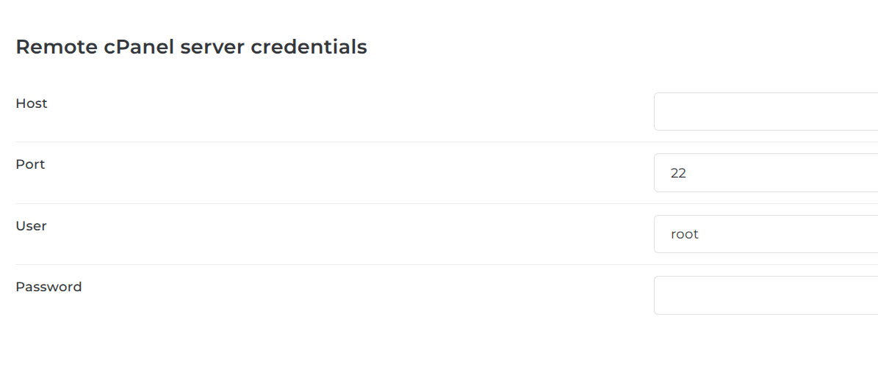
Task: Click the Password field label
Action: pyautogui.click(x=48, y=287)
